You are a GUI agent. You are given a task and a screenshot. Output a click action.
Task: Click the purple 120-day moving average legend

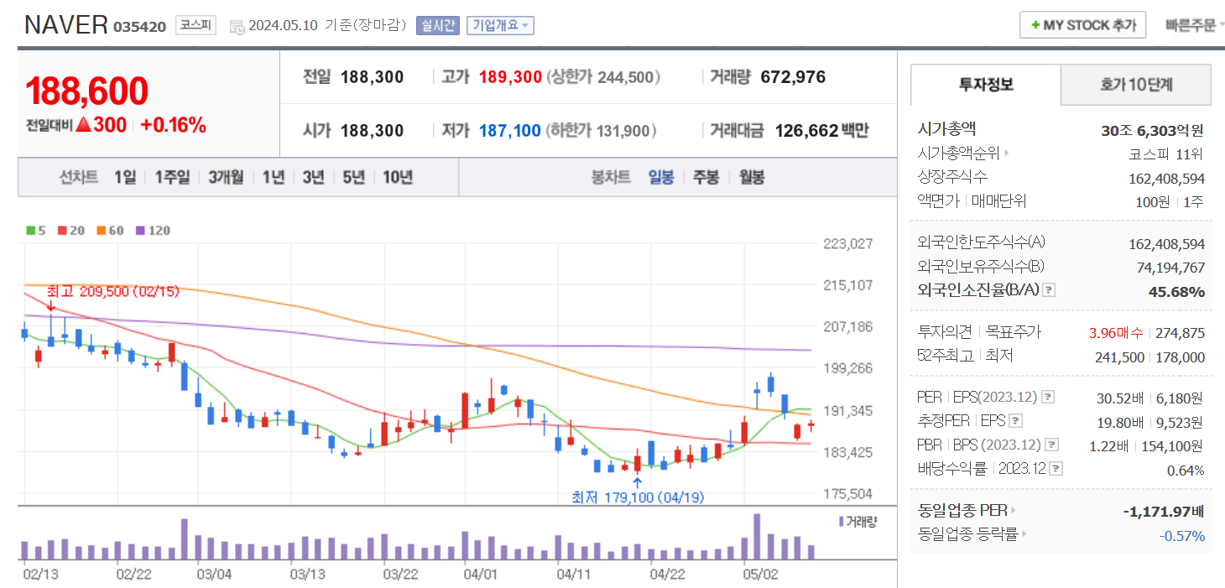(x=152, y=230)
